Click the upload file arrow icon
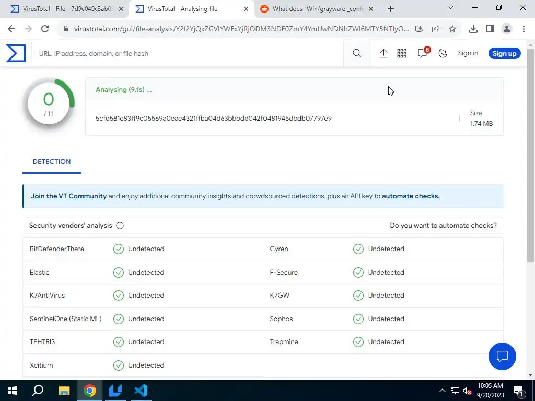 coord(383,53)
